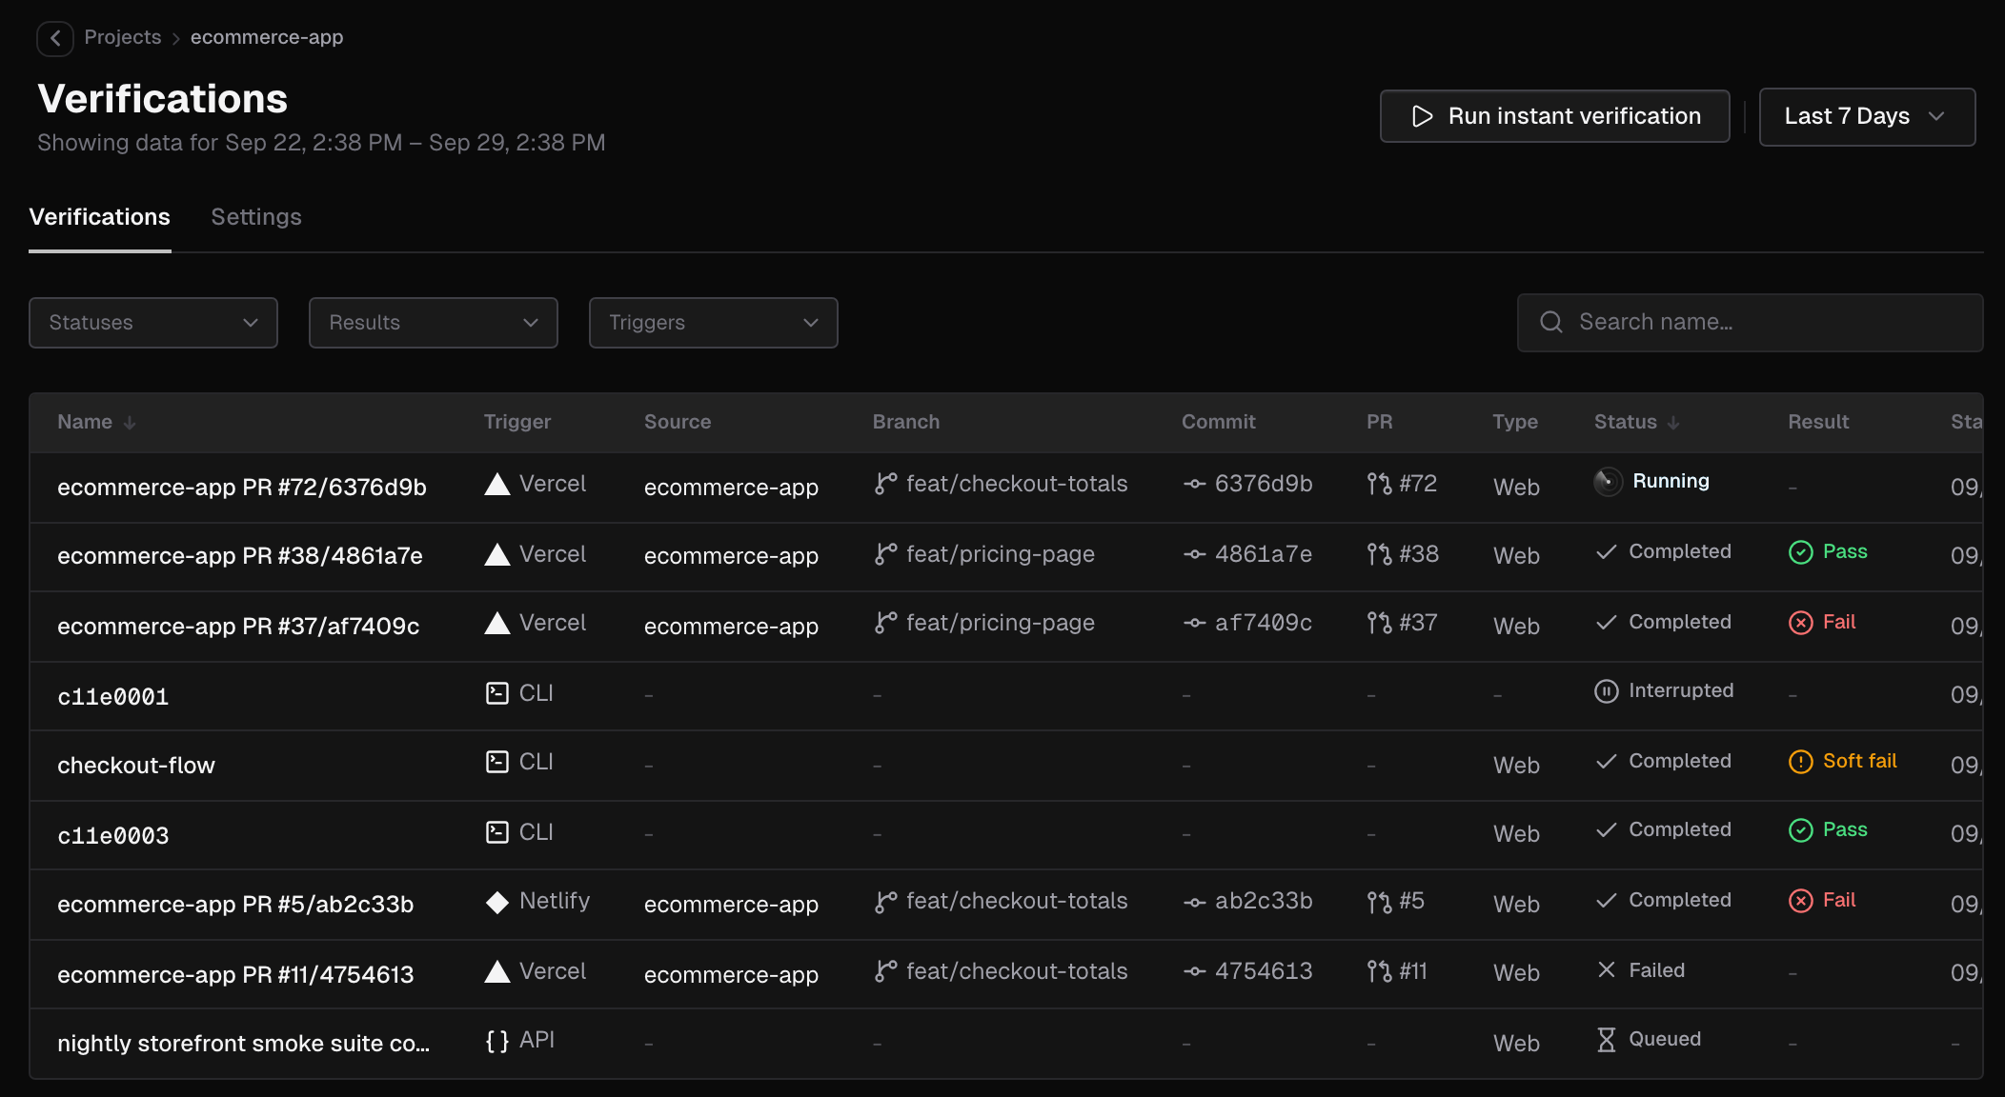
Task: Open verification ecommerce-app PR #72/6376d9b
Action: click(242, 488)
